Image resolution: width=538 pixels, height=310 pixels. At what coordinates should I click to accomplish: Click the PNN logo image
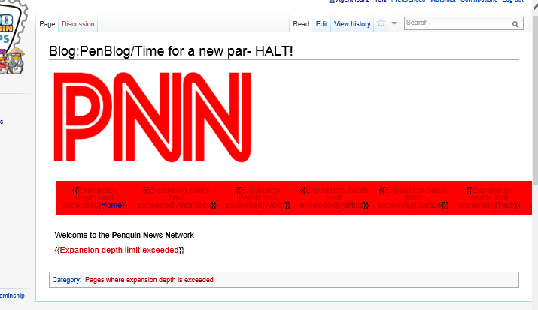click(152, 116)
